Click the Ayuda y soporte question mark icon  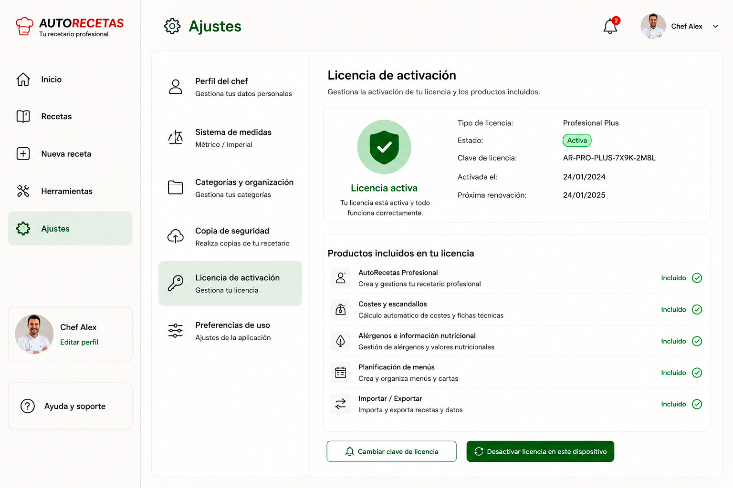point(28,406)
